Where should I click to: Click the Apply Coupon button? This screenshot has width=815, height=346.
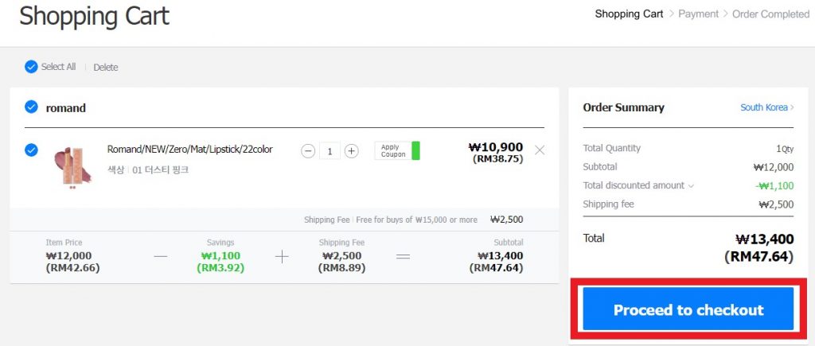click(397, 150)
